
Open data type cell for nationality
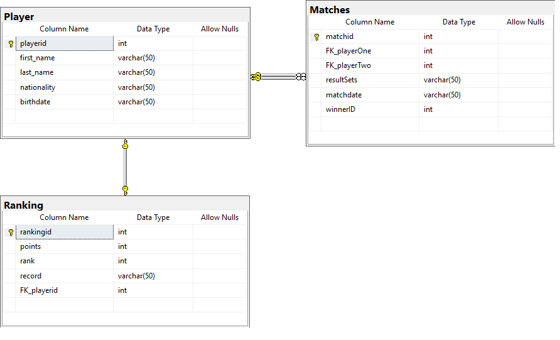point(153,87)
